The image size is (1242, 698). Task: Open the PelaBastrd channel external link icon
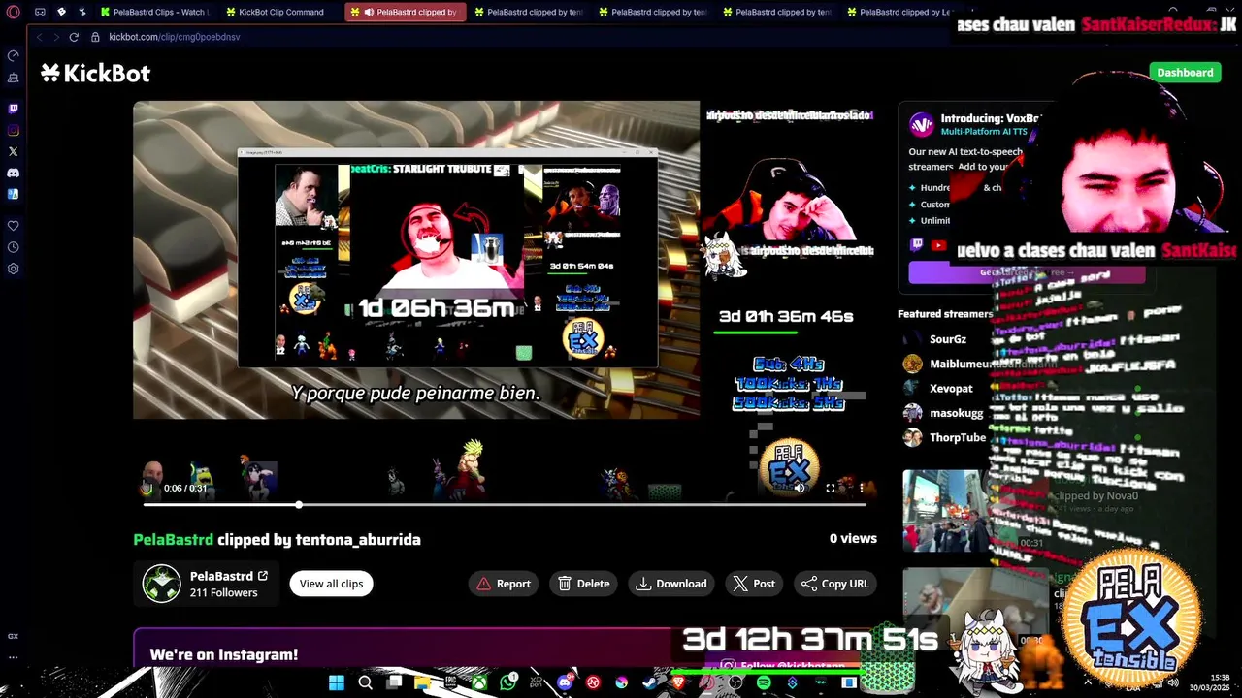coord(263,576)
